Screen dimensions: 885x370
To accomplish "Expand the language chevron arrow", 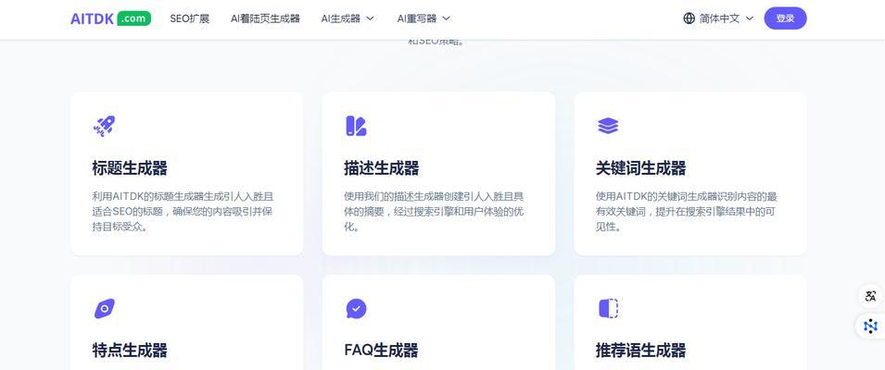I will click(x=750, y=18).
